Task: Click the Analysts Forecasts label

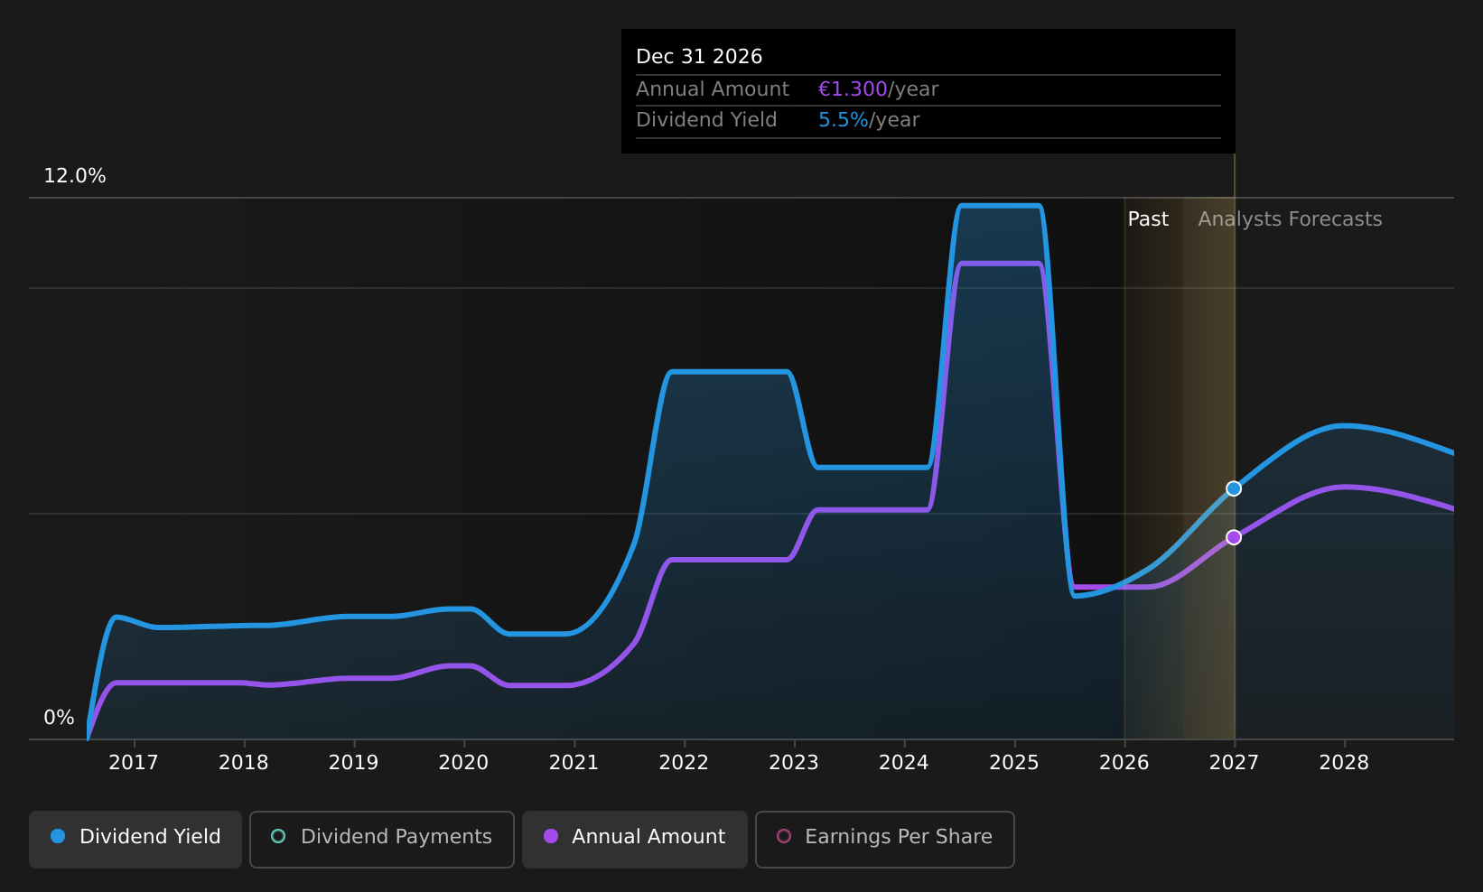Action: click(x=1290, y=219)
